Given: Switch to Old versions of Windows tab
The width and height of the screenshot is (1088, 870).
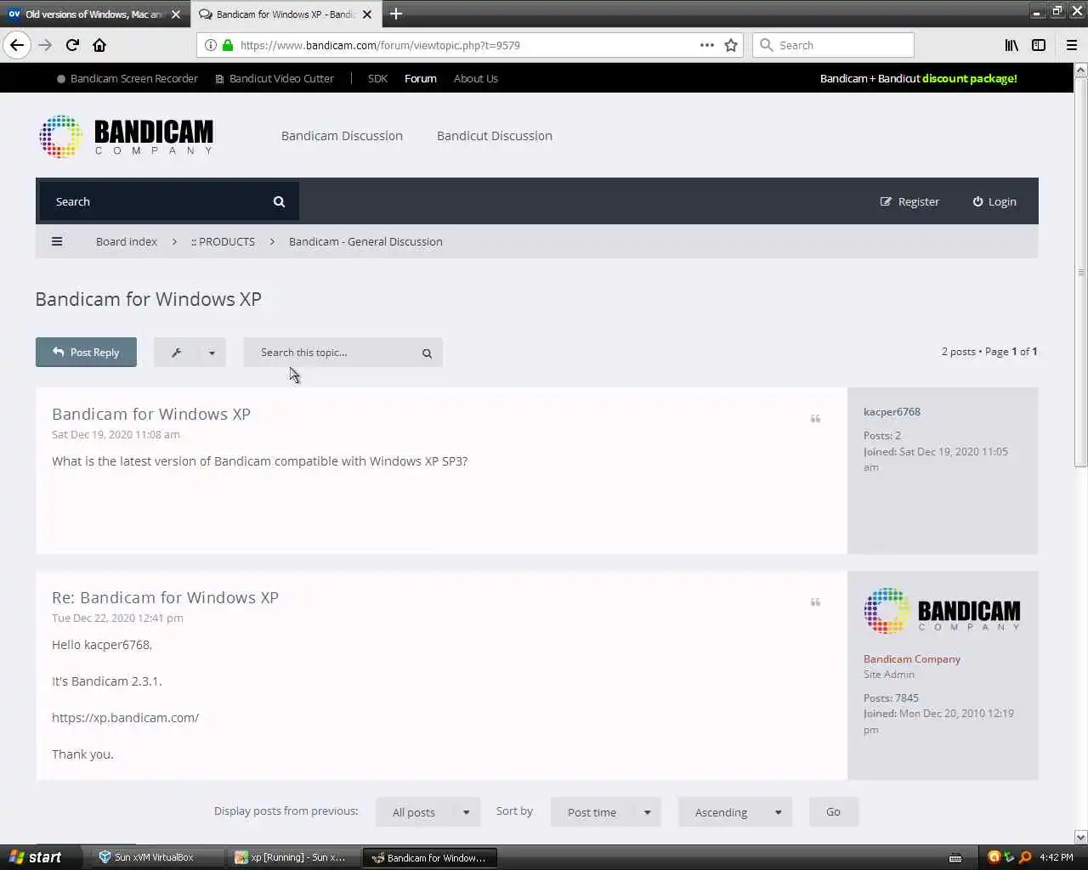Looking at the screenshot, I should pos(94,14).
